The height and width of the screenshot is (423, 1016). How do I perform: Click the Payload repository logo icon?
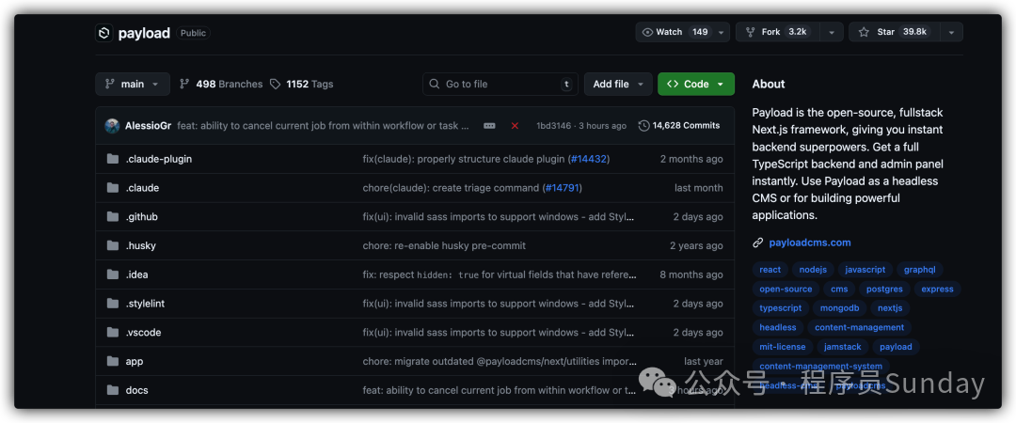[x=103, y=33]
